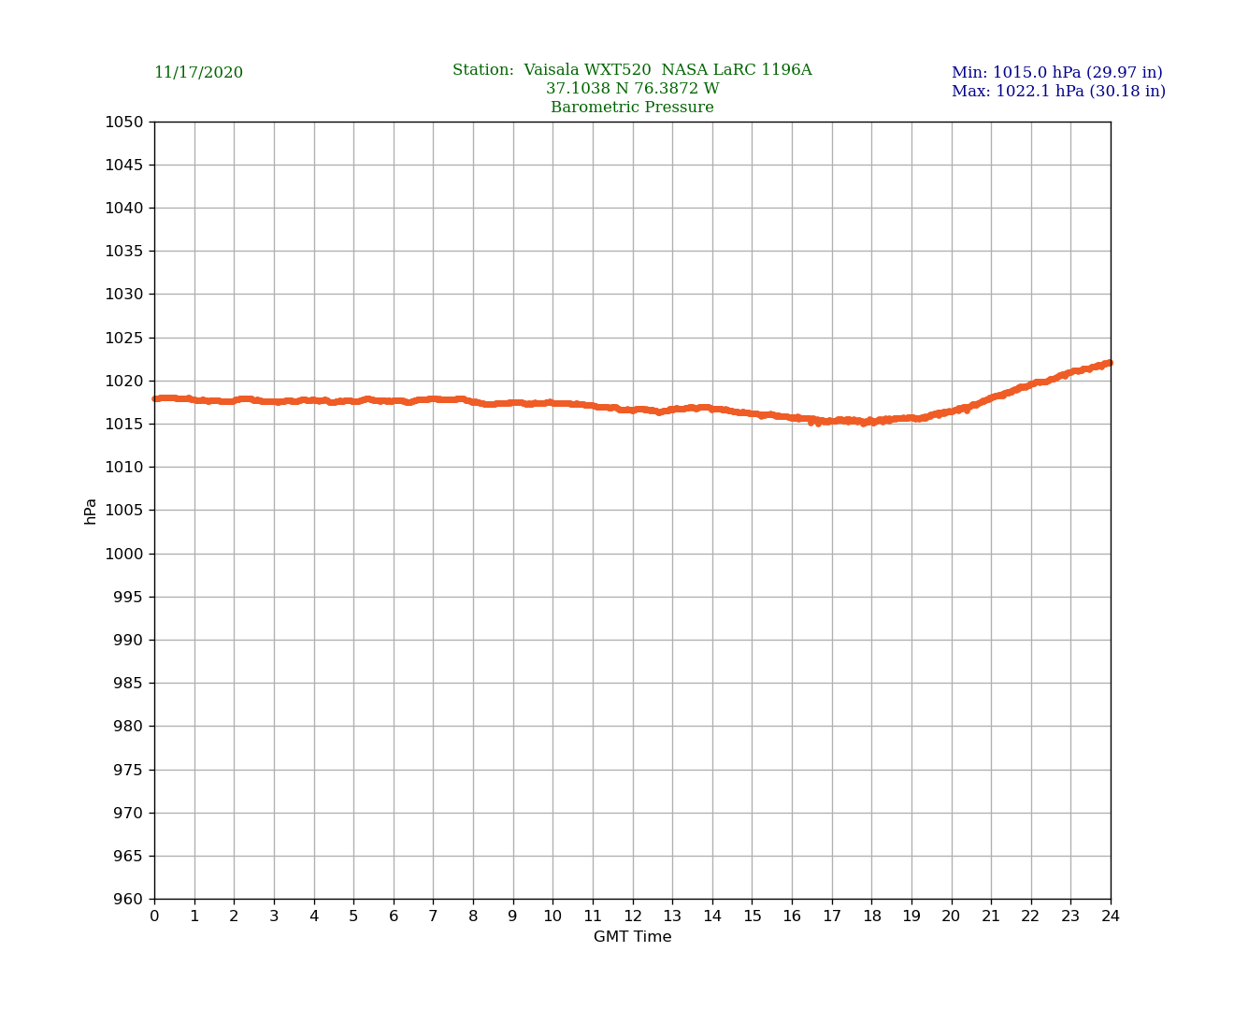1234x1010 pixels.
Task: Click the Min pressure reading text
Action: [1056, 73]
